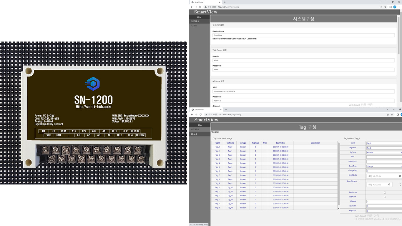The height and width of the screenshot is (226, 402).
Task: Share the SysConfig page via share icon
Action: click(381, 7)
